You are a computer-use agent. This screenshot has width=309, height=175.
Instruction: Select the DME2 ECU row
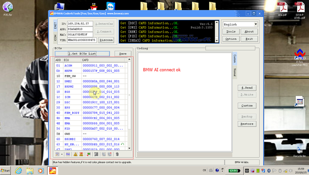tap(91, 81)
